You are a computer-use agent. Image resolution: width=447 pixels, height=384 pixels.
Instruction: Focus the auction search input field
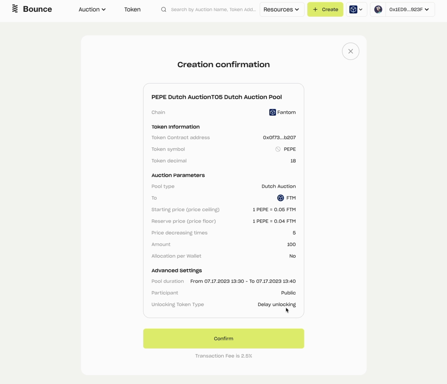point(213,9)
